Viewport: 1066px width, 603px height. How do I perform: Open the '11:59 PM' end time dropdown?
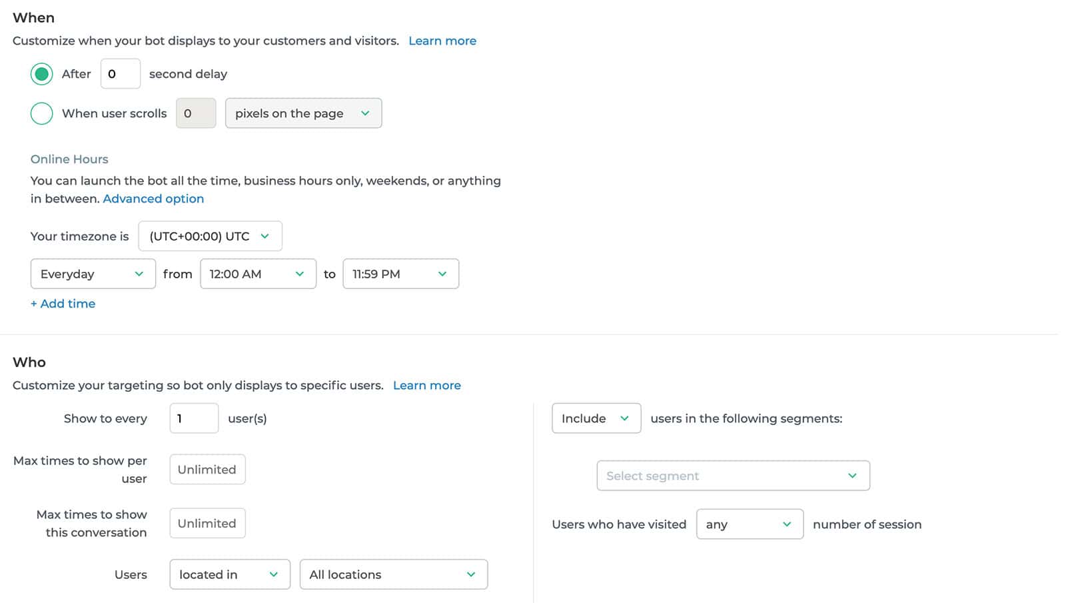coord(401,274)
